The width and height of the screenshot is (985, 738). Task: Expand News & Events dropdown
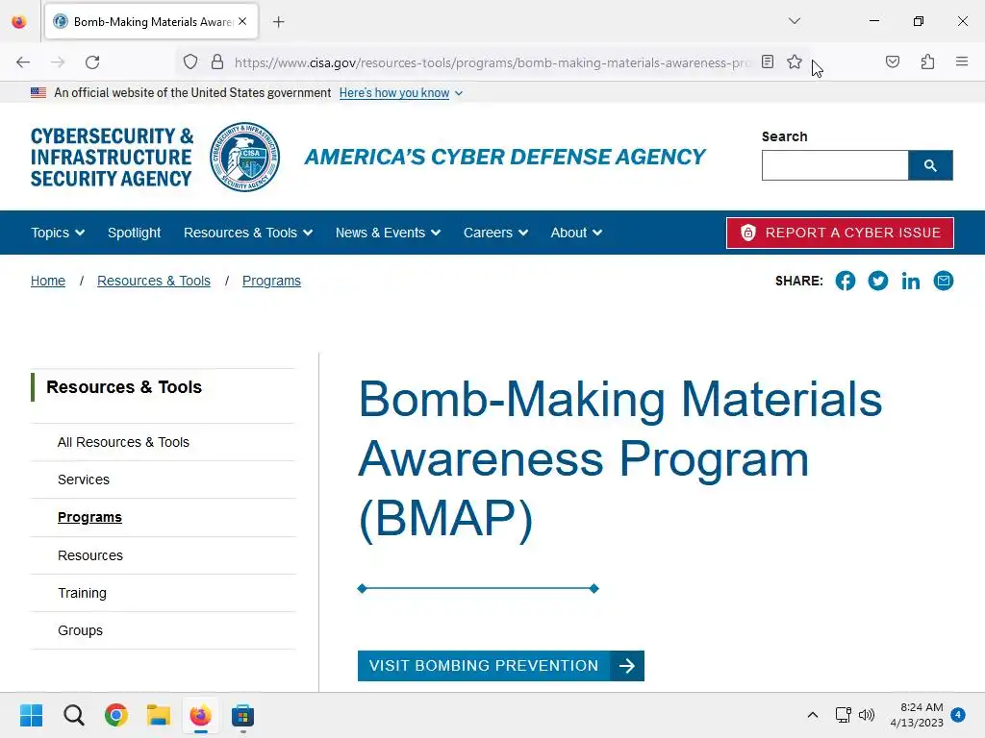pyautogui.click(x=389, y=233)
